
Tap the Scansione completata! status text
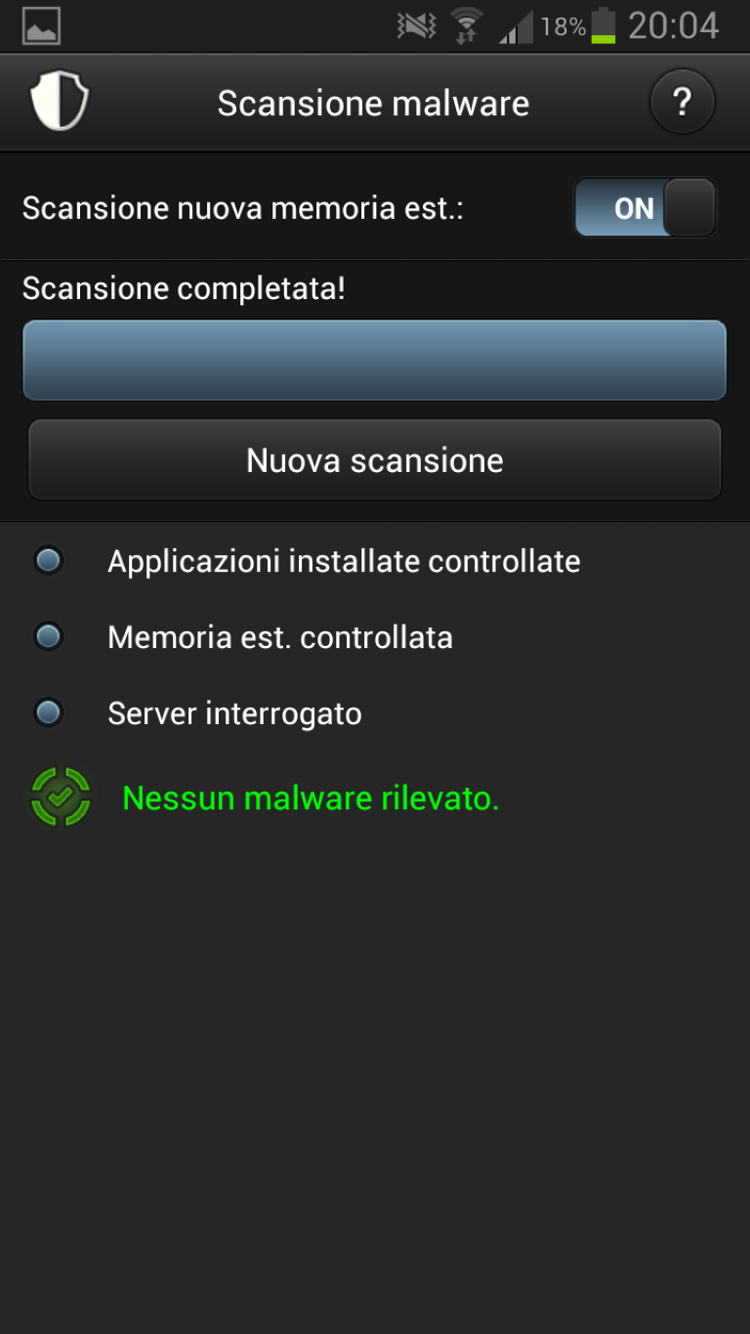click(184, 289)
